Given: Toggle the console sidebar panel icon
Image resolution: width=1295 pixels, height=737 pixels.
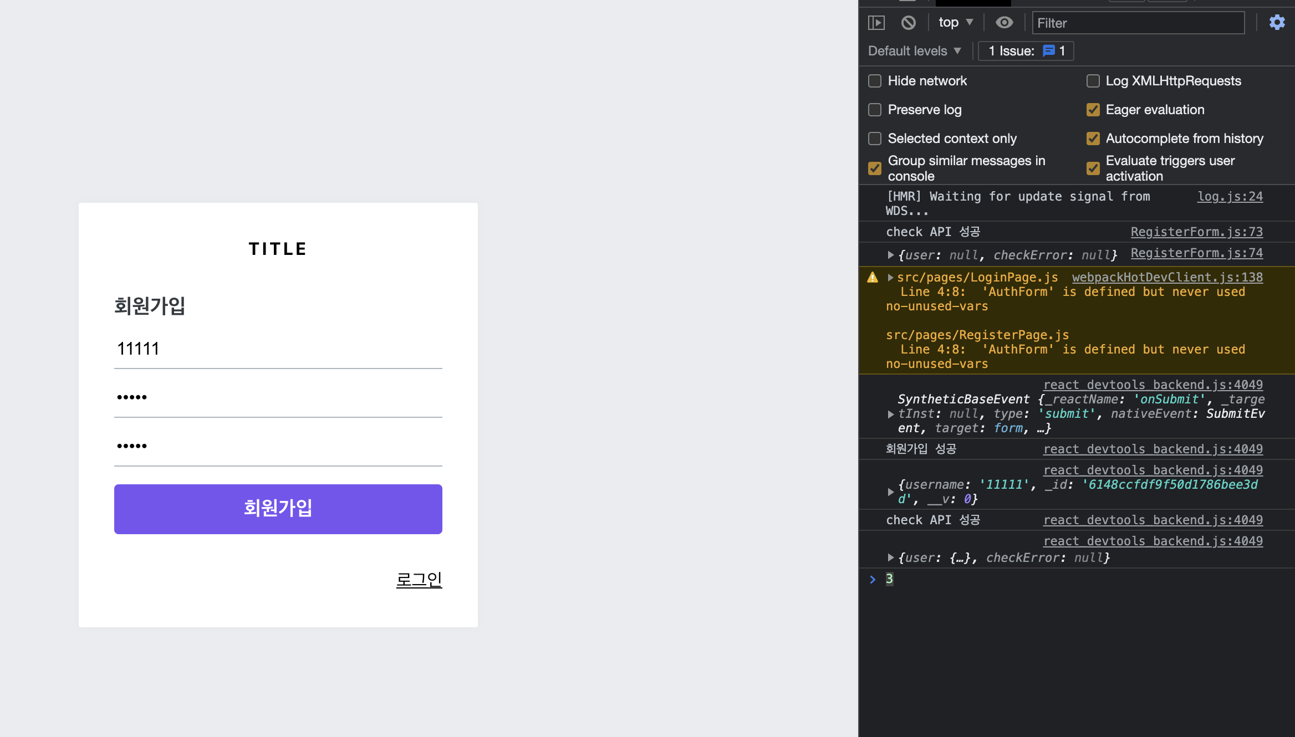Looking at the screenshot, I should [876, 23].
